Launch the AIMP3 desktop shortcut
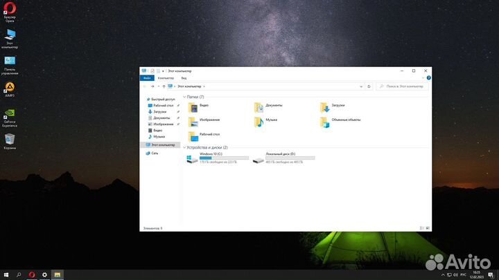This screenshot has height=280, width=499. tap(10, 89)
